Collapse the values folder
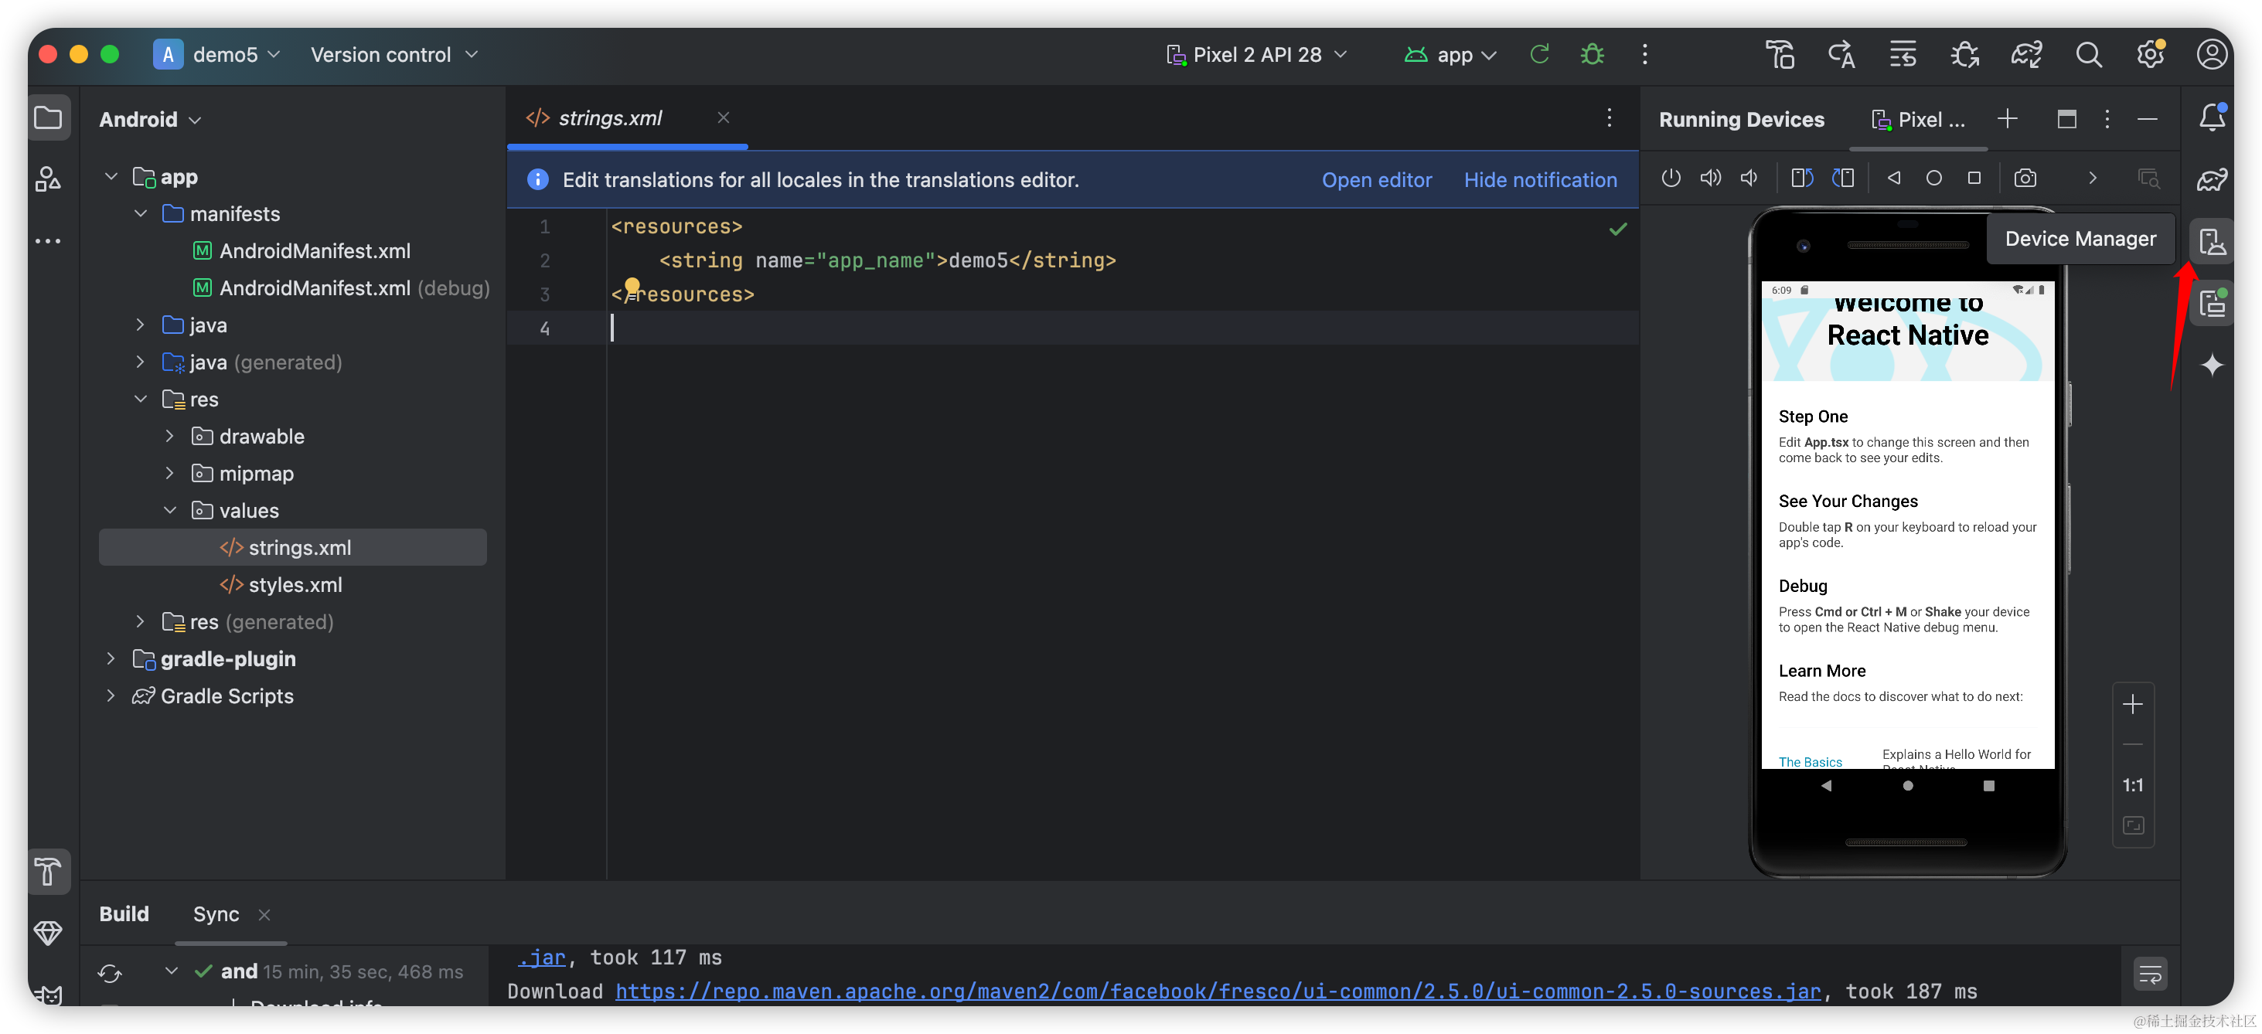This screenshot has height=1034, width=2262. click(x=170, y=510)
